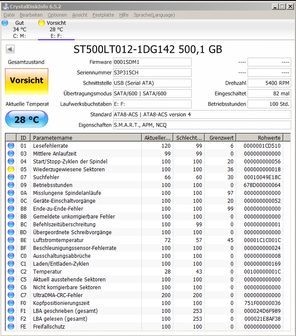
Task: Click the status orb of Aktuell ausstehende Sektoren row
Action: pos(11,280)
